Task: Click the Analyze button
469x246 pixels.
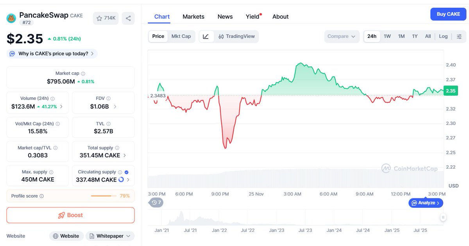Action: click(x=426, y=203)
